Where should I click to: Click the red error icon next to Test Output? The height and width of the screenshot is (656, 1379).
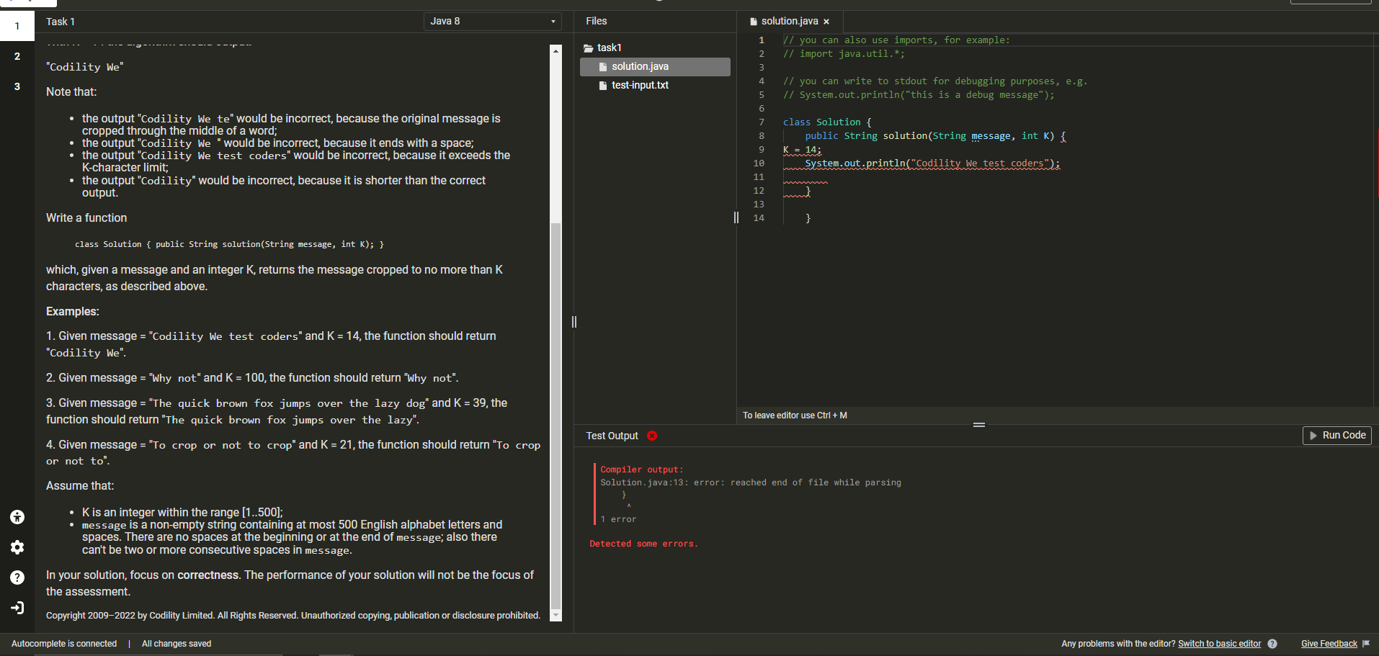(x=652, y=436)
